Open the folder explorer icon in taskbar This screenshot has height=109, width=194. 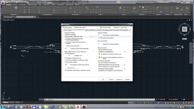(46, 107)
